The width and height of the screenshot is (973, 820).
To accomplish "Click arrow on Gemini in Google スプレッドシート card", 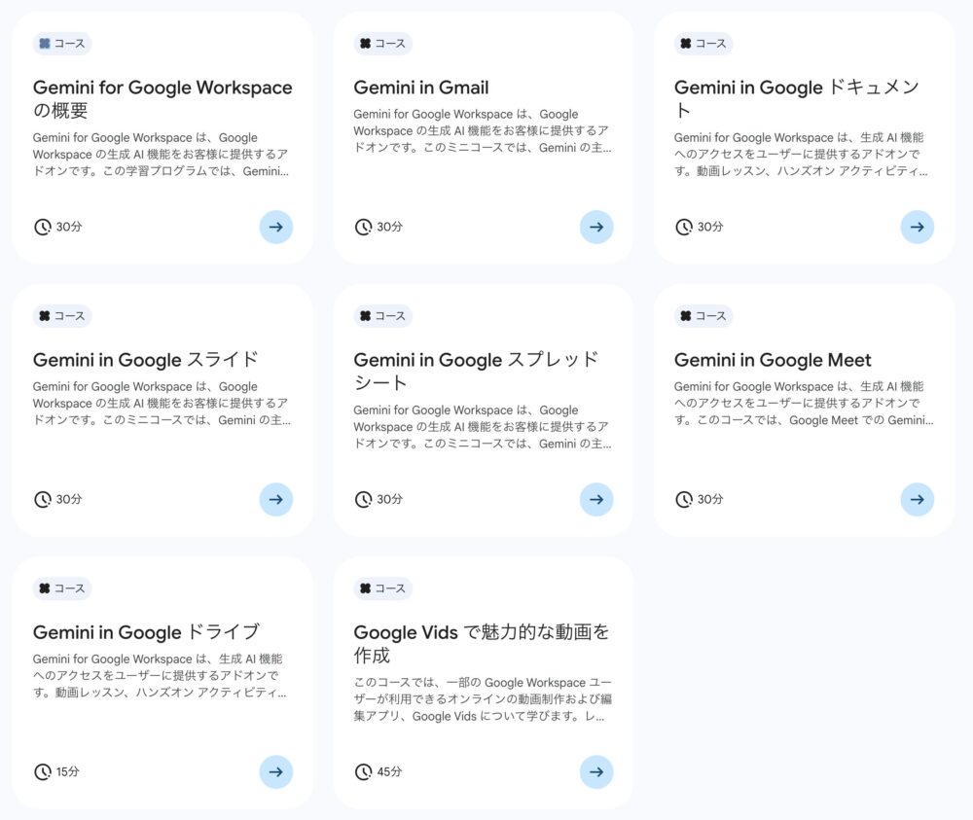I will [x=596, y=499].
